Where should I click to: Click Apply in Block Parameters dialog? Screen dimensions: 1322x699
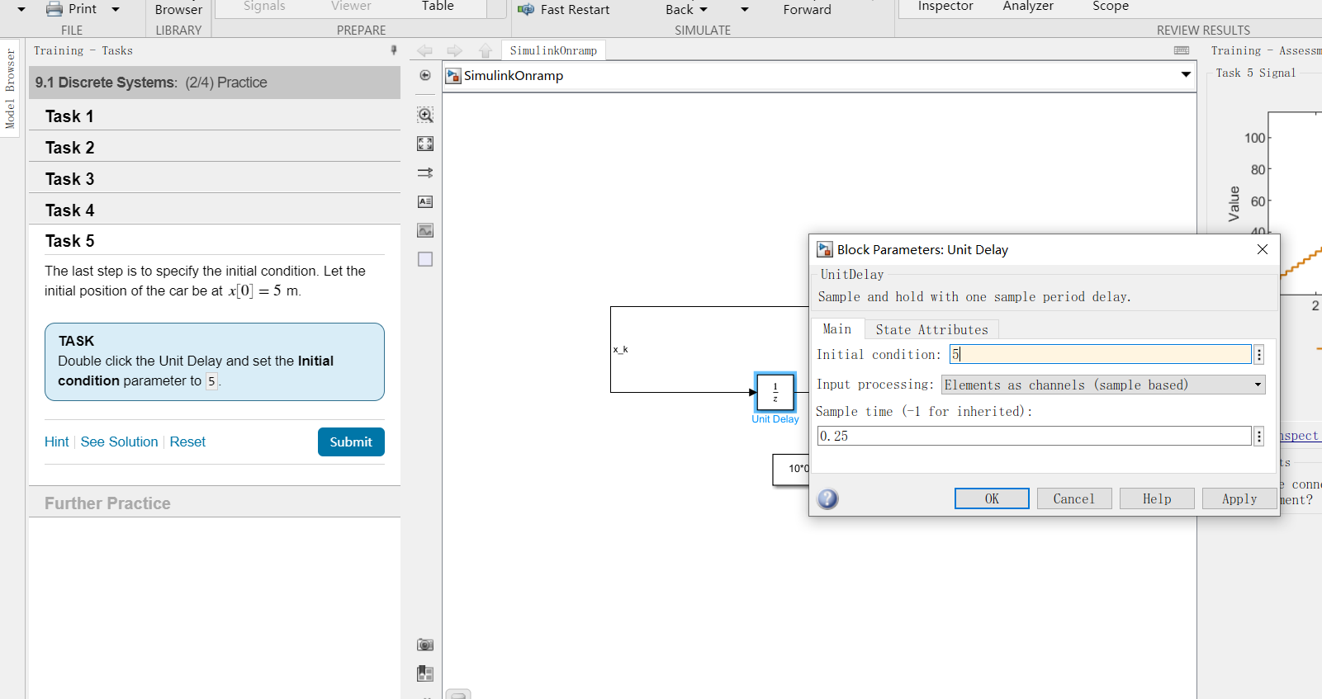[1239, 498]
